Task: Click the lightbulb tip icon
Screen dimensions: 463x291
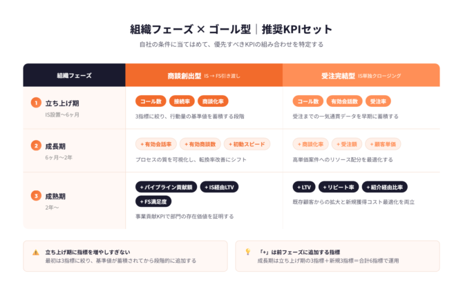Action: 247,252
